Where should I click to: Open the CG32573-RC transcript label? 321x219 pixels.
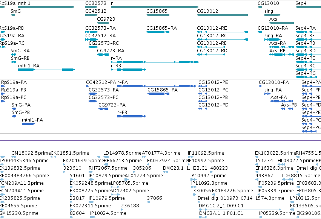pos(104,43)
